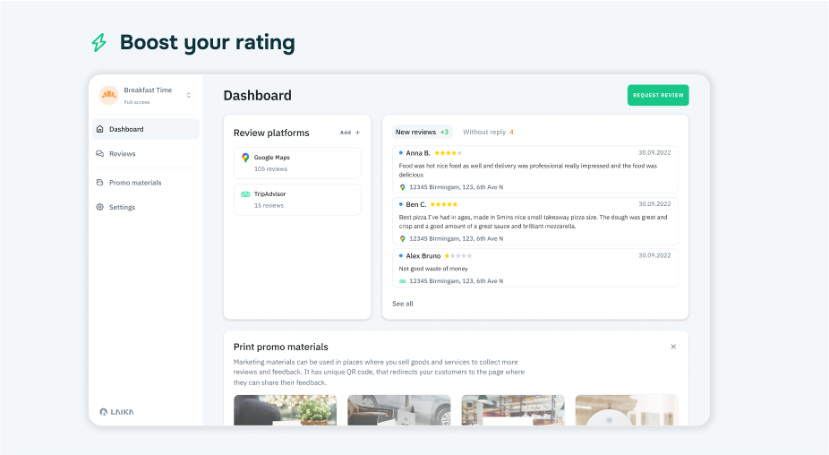The height and width of the screenshot is (455, 829).
Task: Open Dashboard in the sidebar
Action: click(126, 129)
